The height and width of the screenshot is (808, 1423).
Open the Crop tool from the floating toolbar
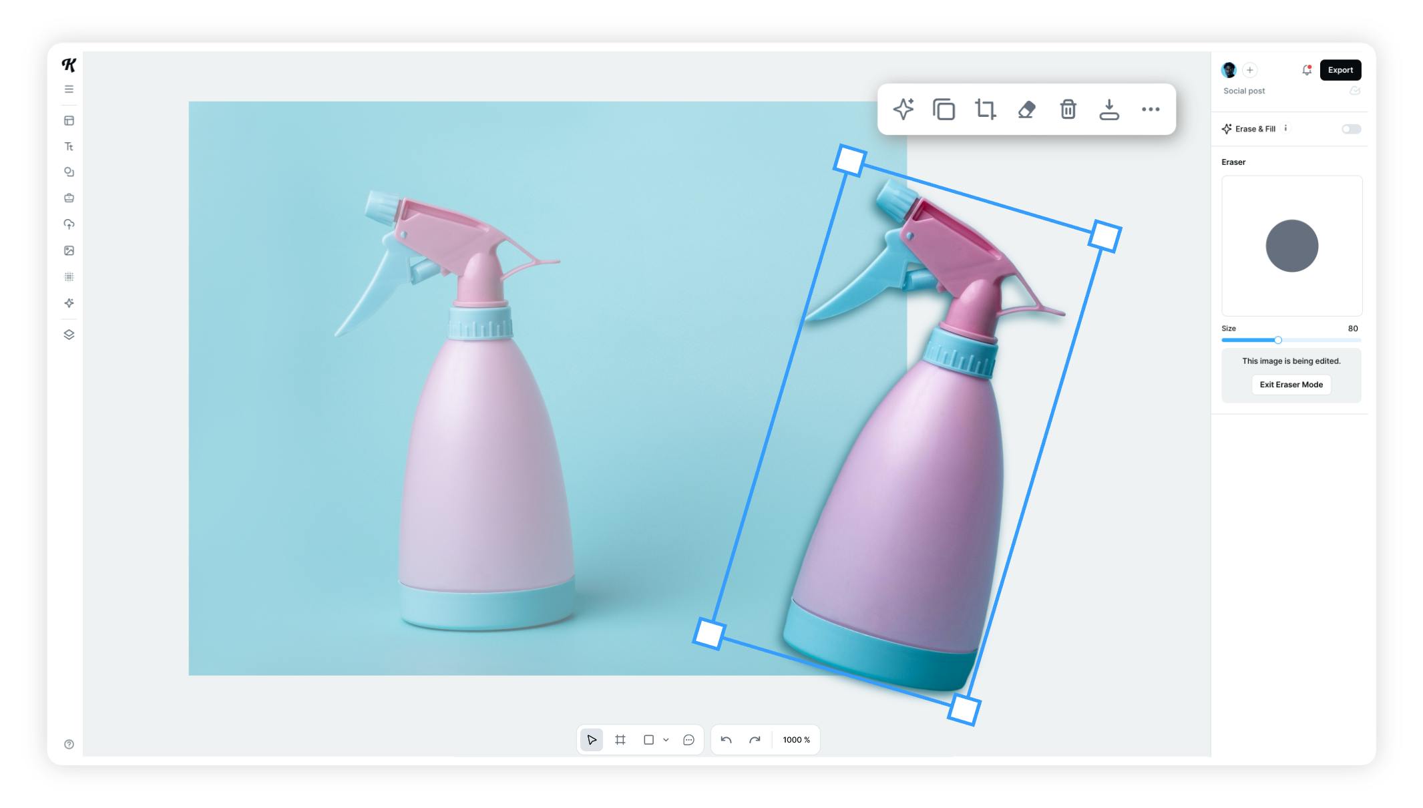986,109
